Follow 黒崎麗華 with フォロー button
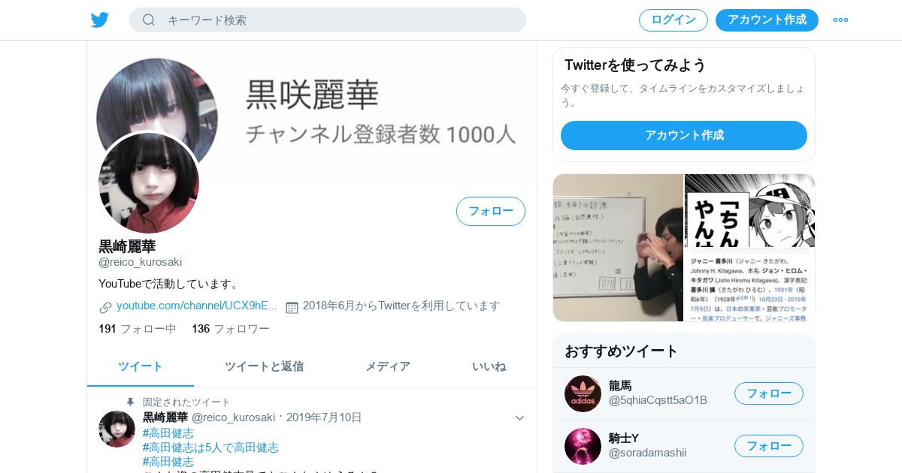 click(x=491, y=211)
